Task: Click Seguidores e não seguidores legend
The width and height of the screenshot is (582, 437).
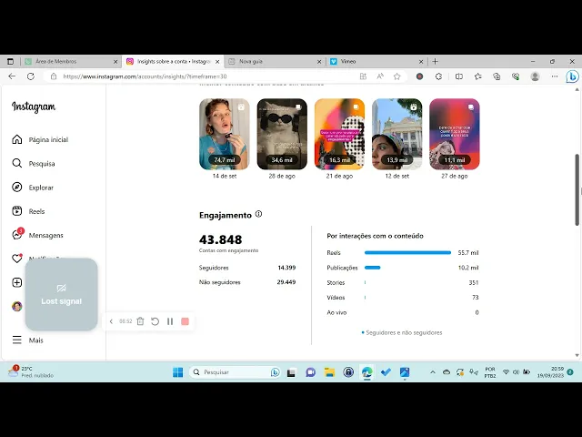Action: click(402, 332)
